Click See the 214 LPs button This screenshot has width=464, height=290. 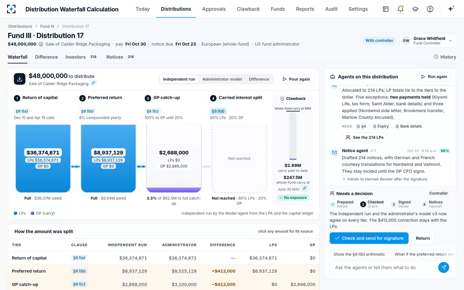click(x=364, y=137)
